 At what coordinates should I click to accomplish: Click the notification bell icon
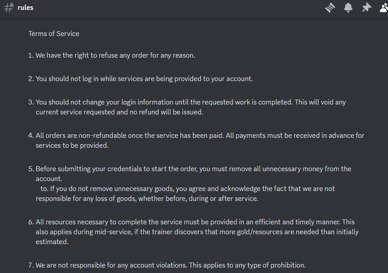[x=348, y=8]
